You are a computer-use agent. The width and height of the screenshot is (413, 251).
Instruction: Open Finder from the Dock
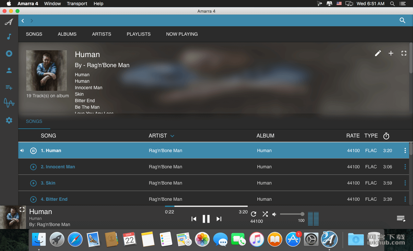(x=39, y=240)
